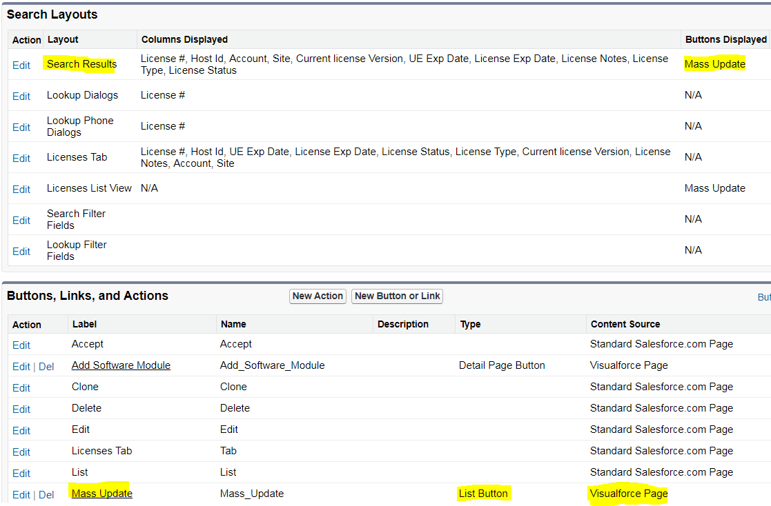This screenshot has width=771, height=506.
Task: Click the Name column header
Action: [x=233, y=324]
